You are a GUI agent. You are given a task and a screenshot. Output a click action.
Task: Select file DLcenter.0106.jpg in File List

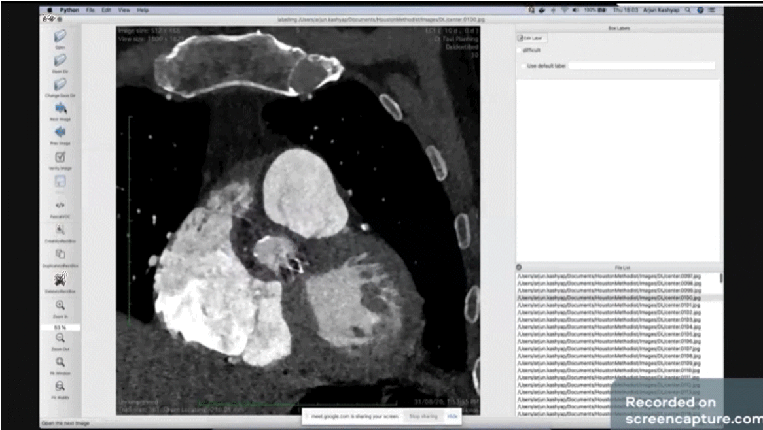click(609, 342)
